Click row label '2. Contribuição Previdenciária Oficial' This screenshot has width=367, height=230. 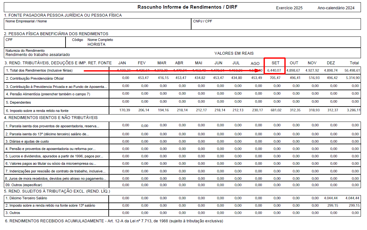35,78
